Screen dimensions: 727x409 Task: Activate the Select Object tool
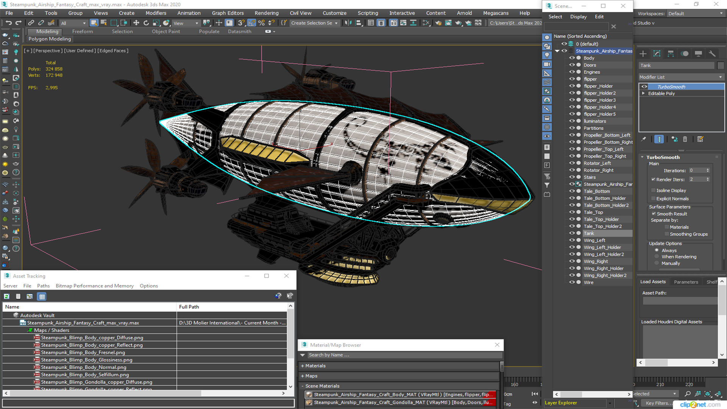pos(94,23)
